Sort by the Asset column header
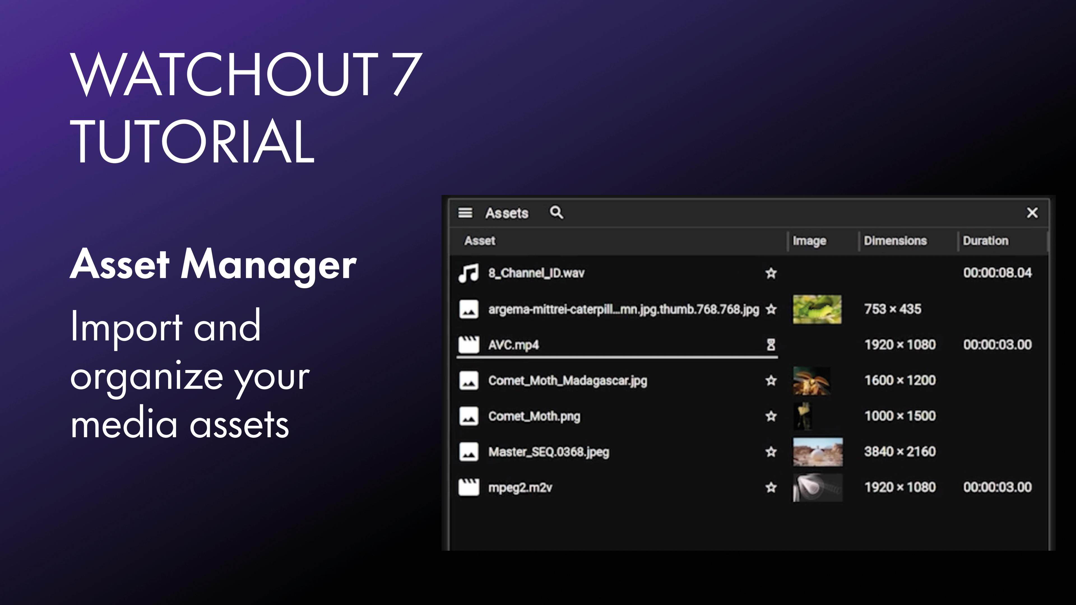 click(479, 241)
